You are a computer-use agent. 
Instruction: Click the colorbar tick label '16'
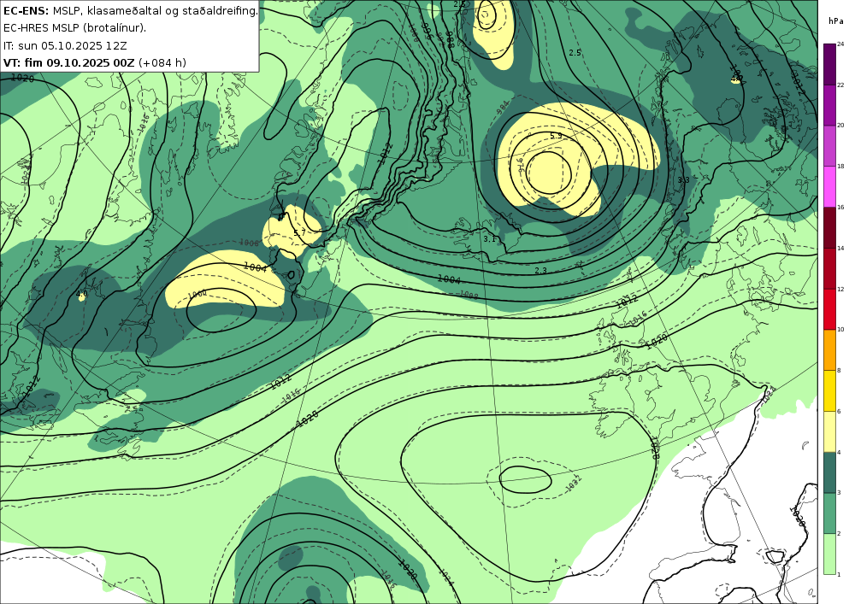pyautogui.click(x=840, y=208)
